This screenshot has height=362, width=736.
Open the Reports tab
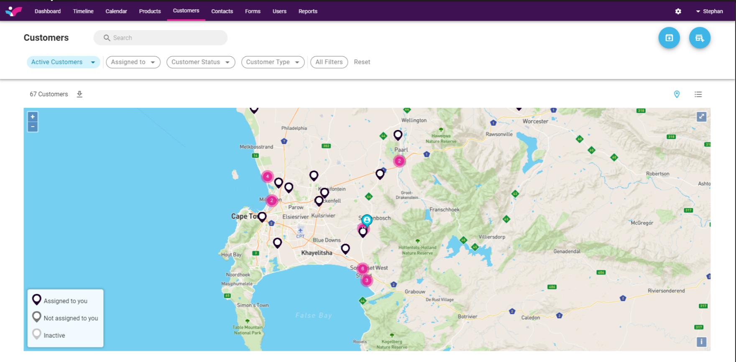click(308, 11)
